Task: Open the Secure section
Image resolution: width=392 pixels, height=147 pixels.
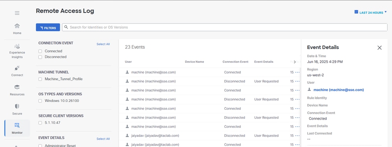Action: [17, 109]
